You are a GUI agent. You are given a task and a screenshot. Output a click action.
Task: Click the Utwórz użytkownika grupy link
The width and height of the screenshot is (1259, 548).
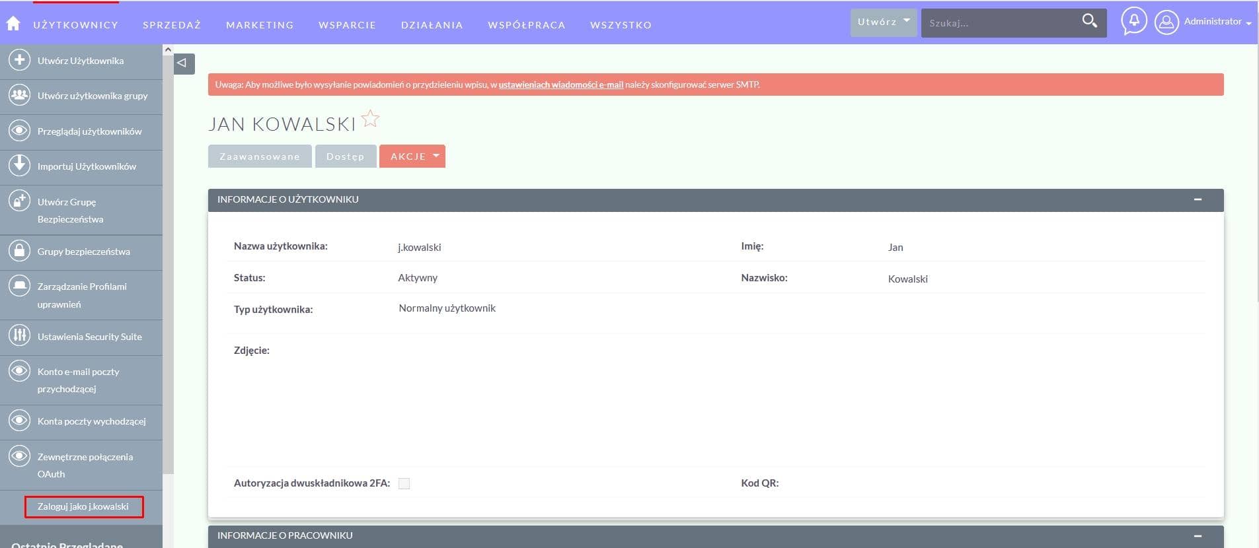point(93,96)
